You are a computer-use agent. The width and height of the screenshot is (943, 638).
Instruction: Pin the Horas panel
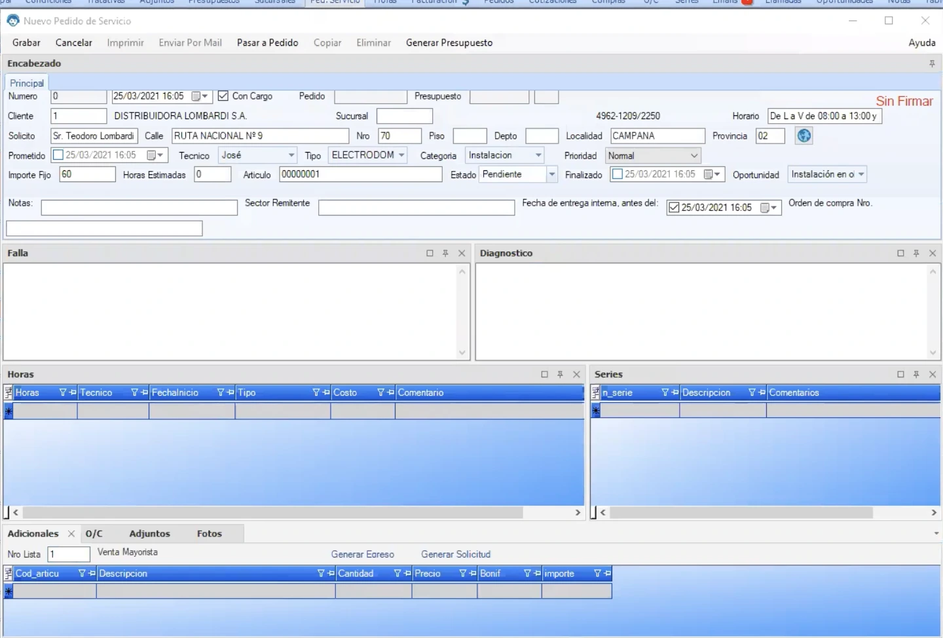pyautogui.click(x=560, y=375)
